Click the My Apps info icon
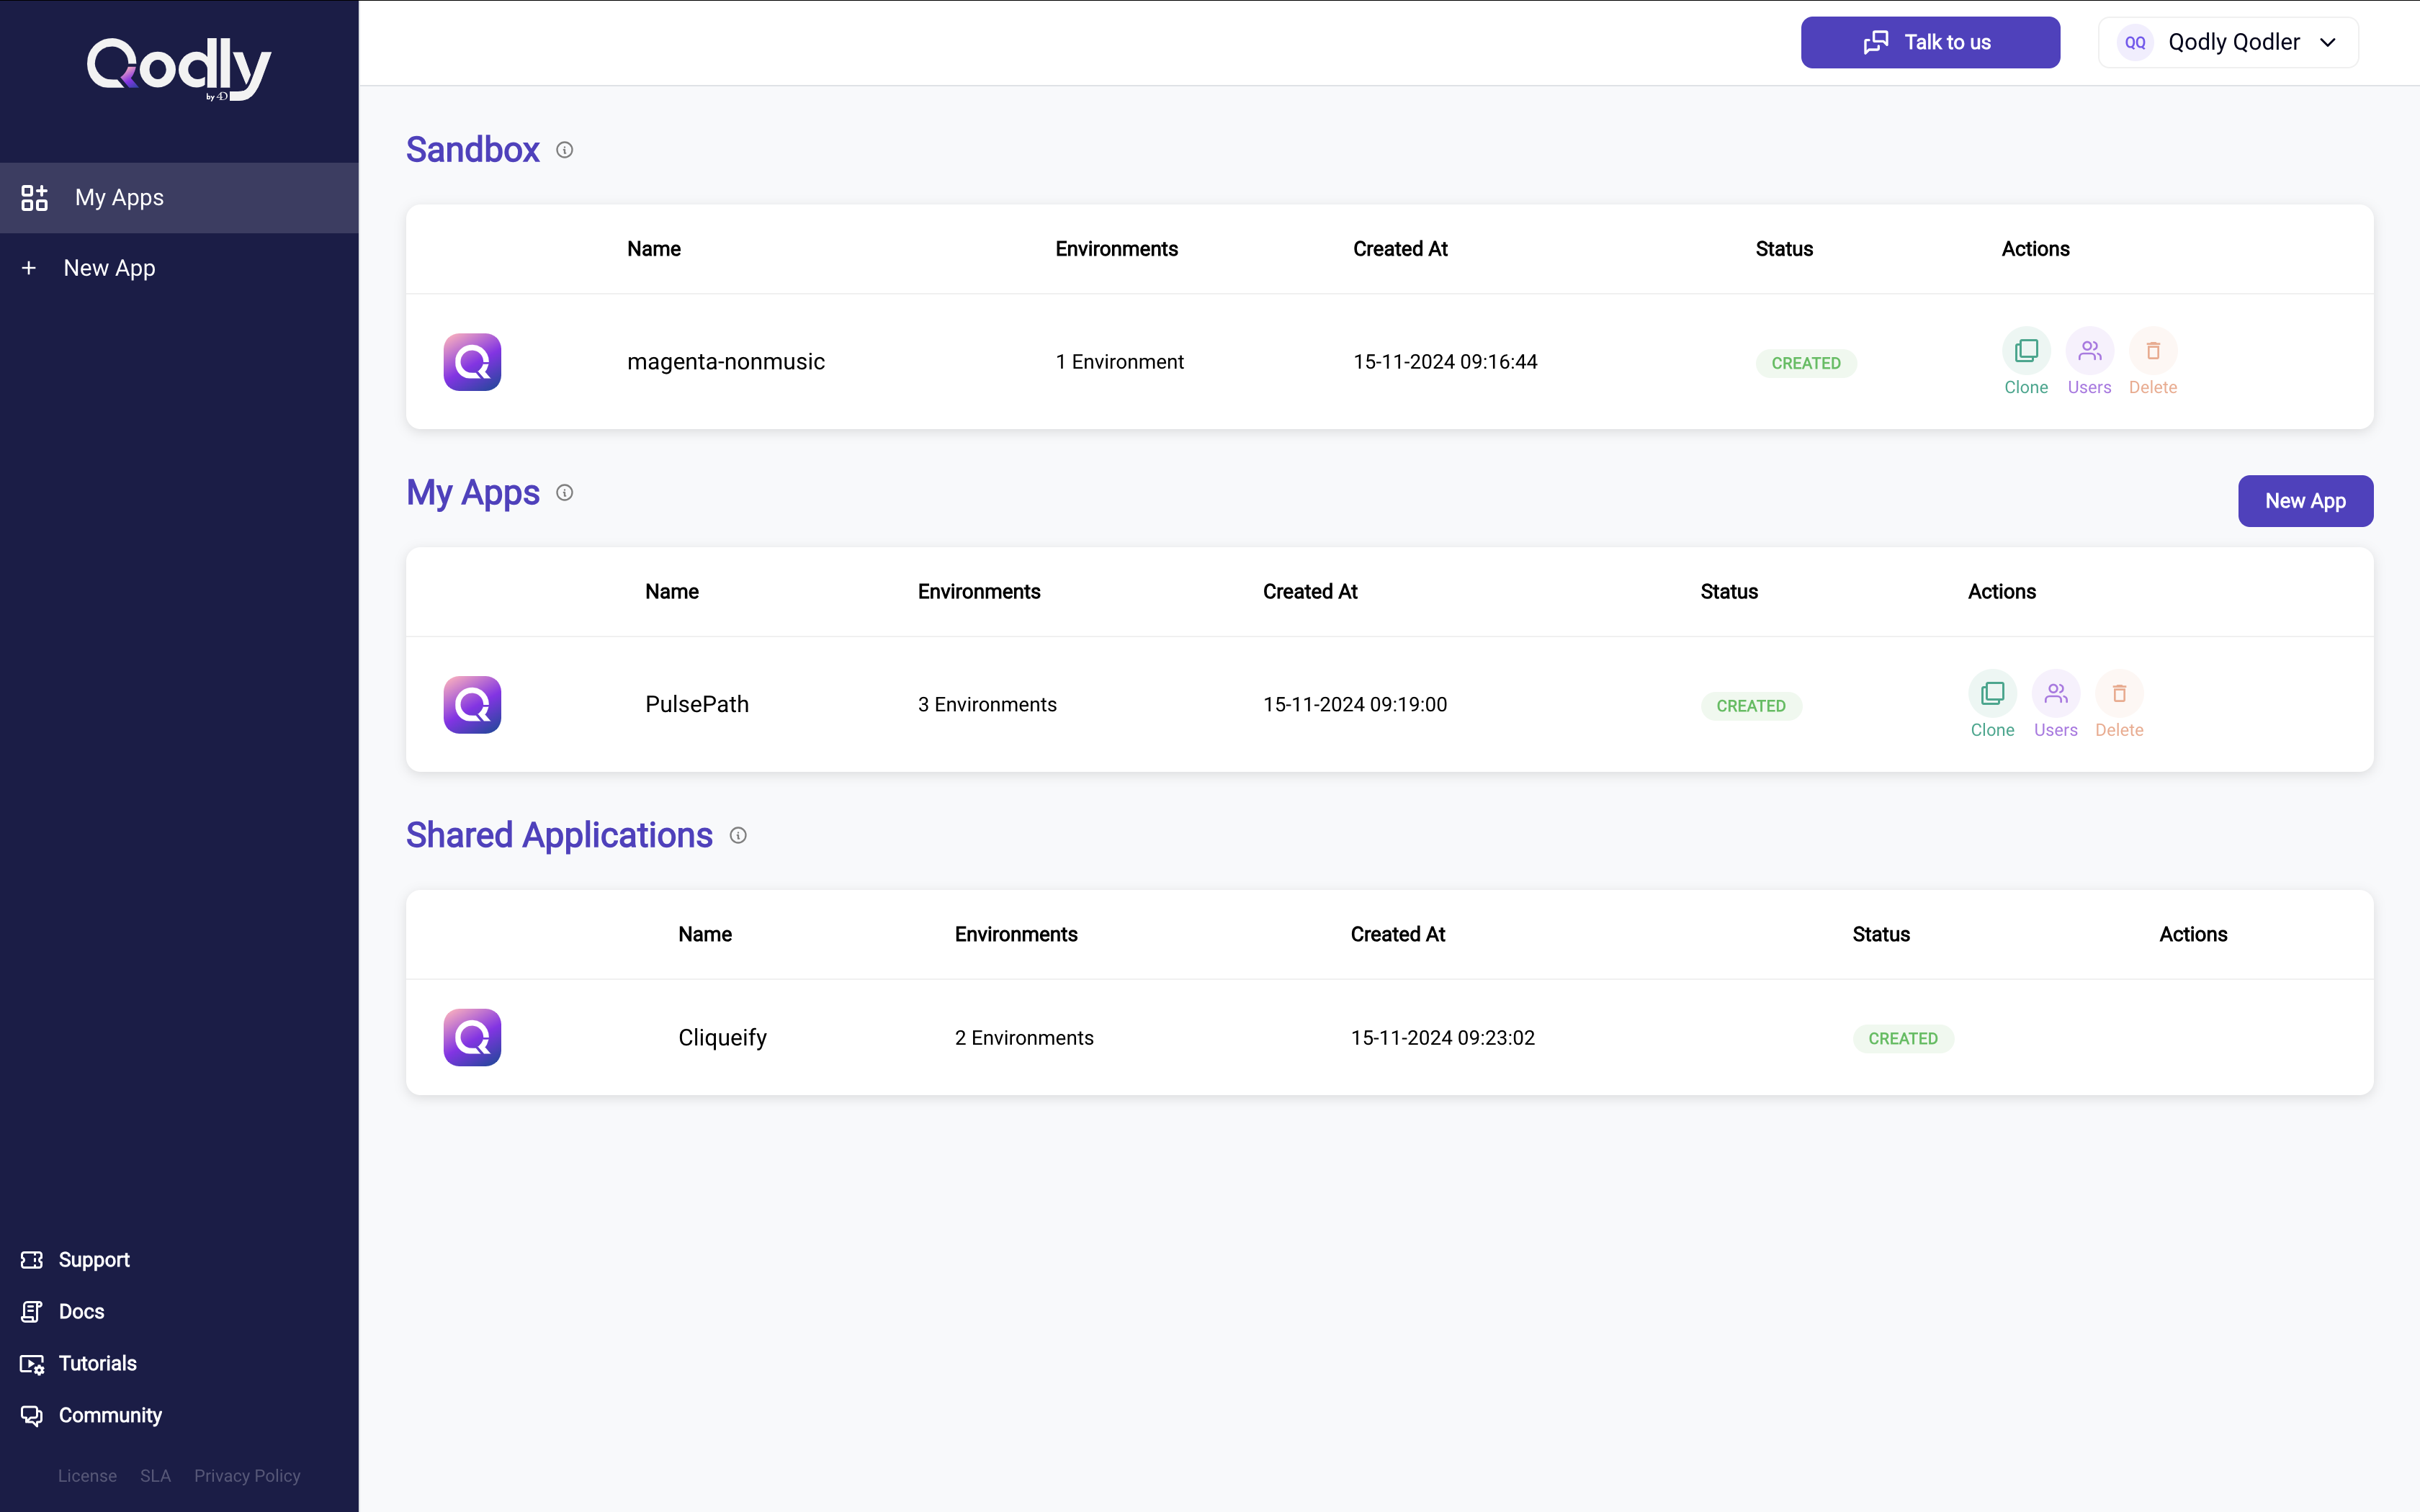The image size is (2420, 1512). pyautogui.click(x=564, y=493)
